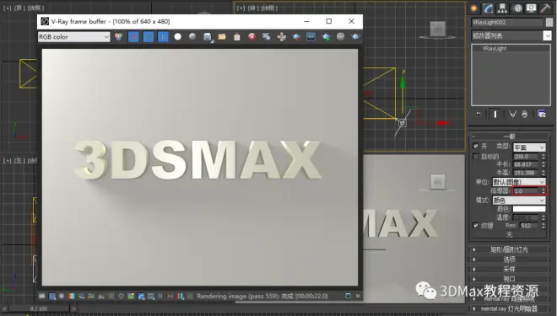This screenshot has width=557, height=316.
Task: Open the light type dropdown
Action: (x=529, y=147)
